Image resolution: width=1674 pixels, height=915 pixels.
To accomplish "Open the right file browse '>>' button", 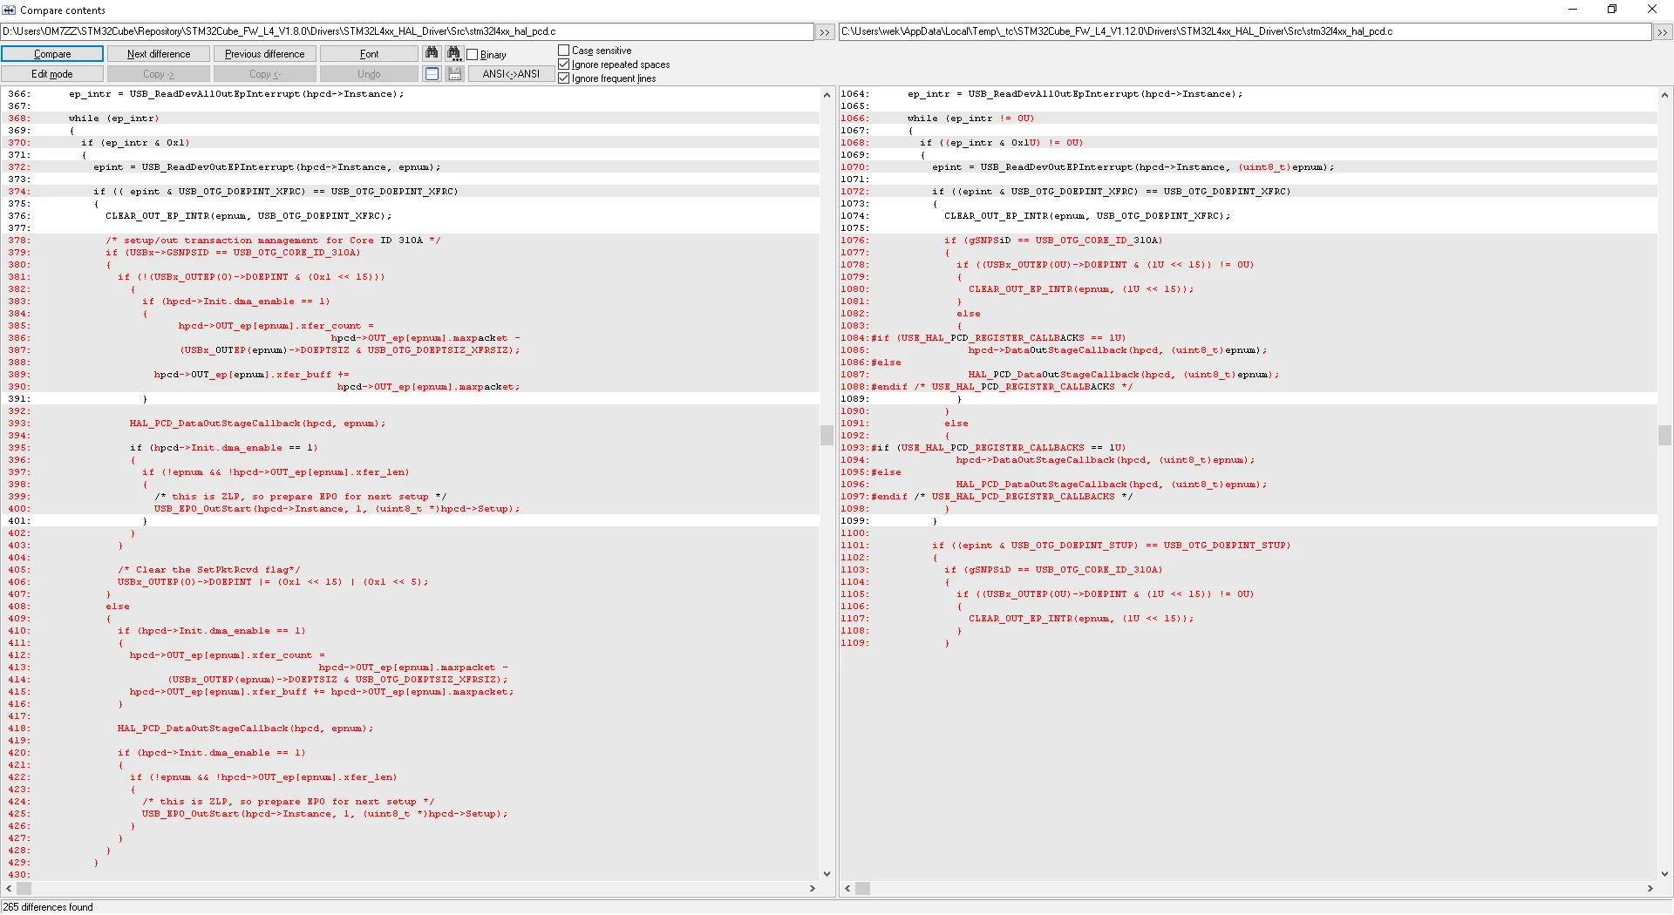I will 1662,32.
